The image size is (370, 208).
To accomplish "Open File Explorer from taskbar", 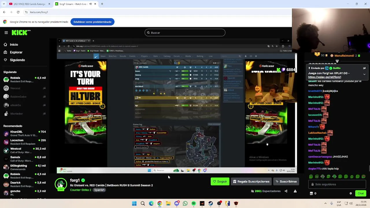I will (168, 204).
